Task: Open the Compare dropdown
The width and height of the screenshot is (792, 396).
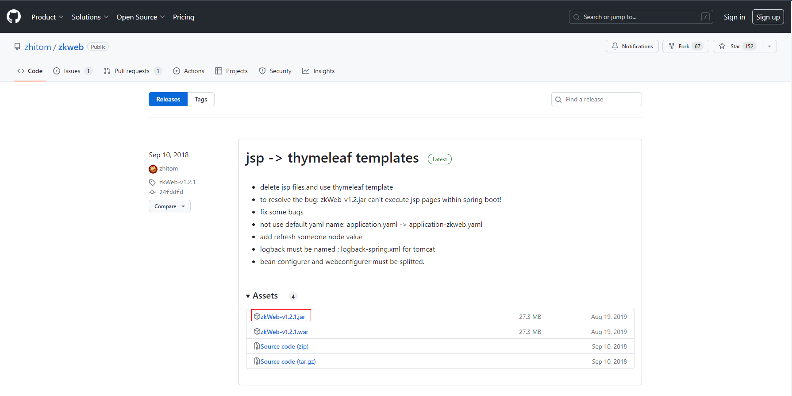Action: click(x=169, y=206)
